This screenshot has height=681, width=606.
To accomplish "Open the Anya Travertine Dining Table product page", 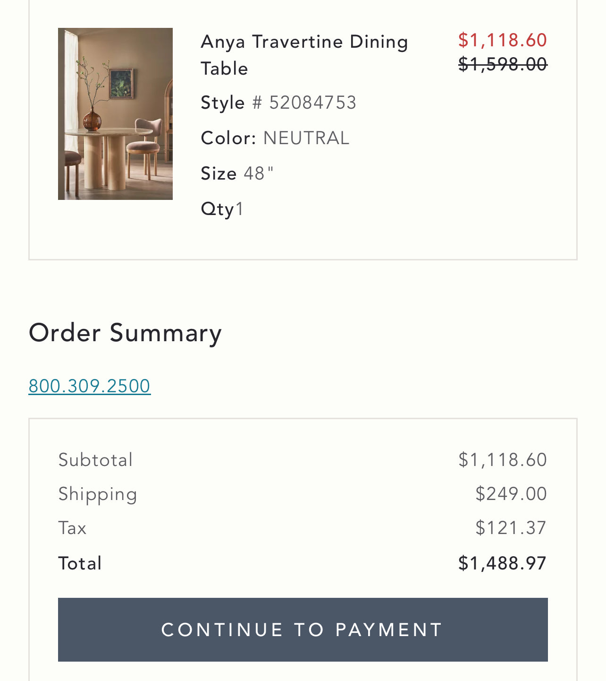I will click(304, 54).
